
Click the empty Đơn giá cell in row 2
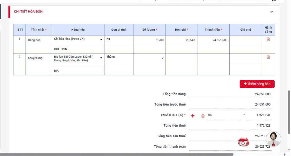point(181,58)
